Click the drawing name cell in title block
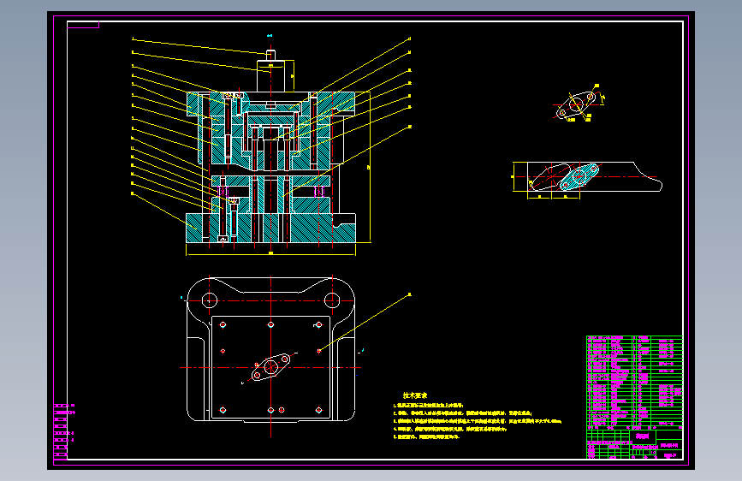 pos(642,436)
